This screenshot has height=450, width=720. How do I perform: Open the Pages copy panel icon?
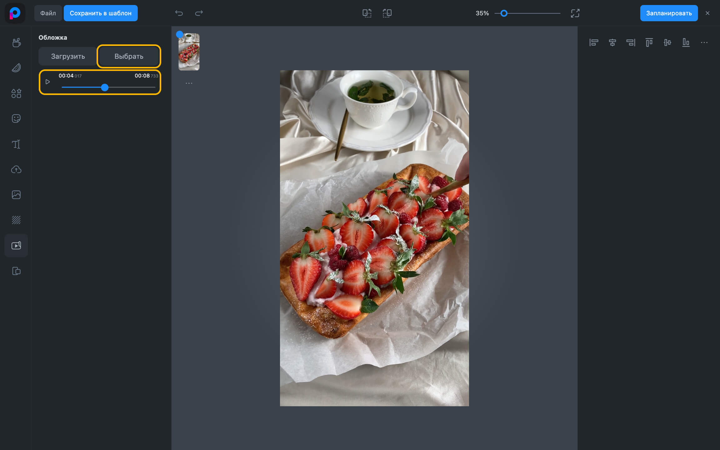16,271
